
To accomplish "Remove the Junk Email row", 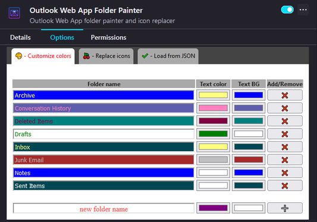I will point(285,160).
